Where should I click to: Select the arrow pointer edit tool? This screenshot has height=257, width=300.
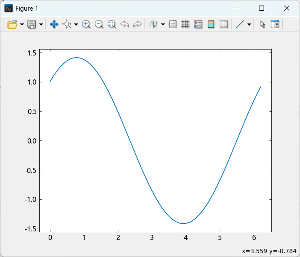click(x=262, y=24)
